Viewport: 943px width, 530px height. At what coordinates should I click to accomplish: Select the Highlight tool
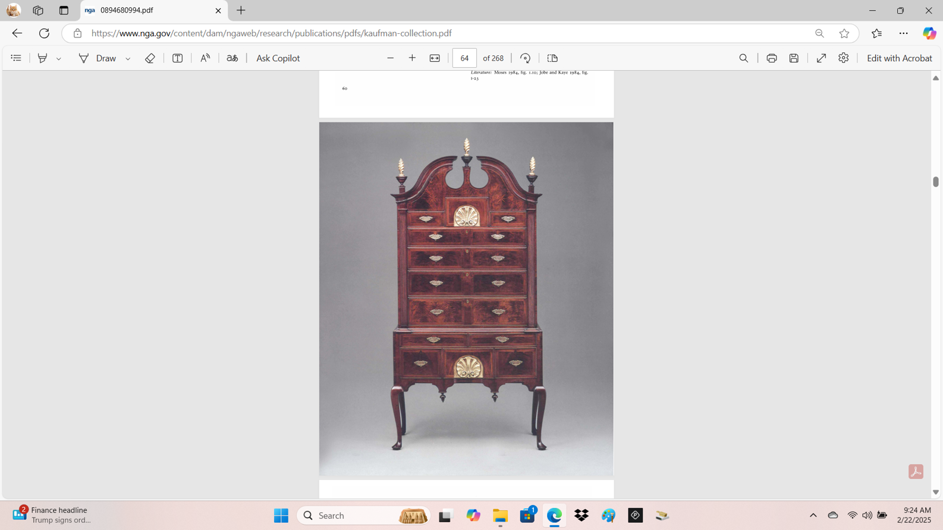[x=42, y=58]
